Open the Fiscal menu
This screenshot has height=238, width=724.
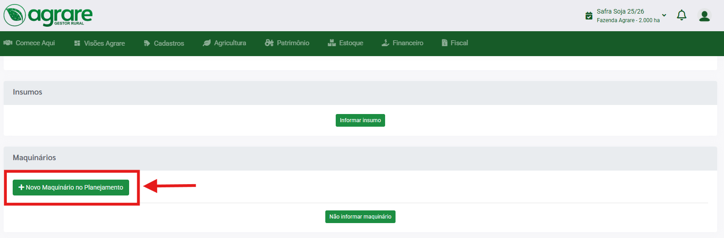pyautogui.click(x=455, y=43)
